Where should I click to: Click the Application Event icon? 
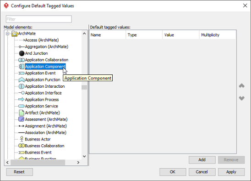(22, 73)
